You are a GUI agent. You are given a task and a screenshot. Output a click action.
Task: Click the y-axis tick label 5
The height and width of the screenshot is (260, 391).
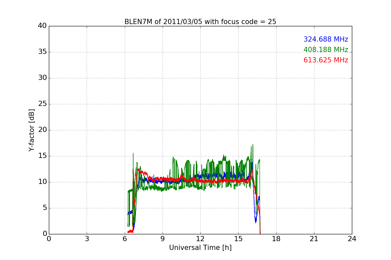click(45, 208)
